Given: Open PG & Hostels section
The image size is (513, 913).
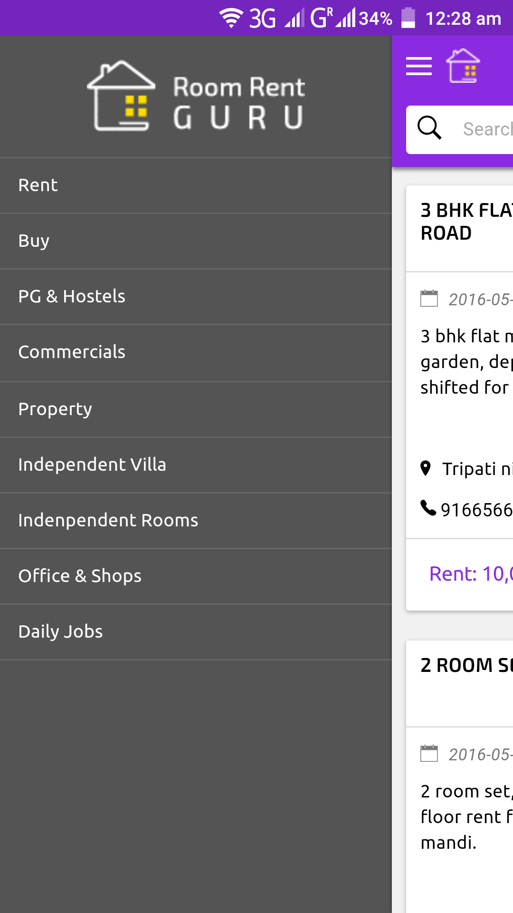Looking at the screenshot, I should click(72, 296).
